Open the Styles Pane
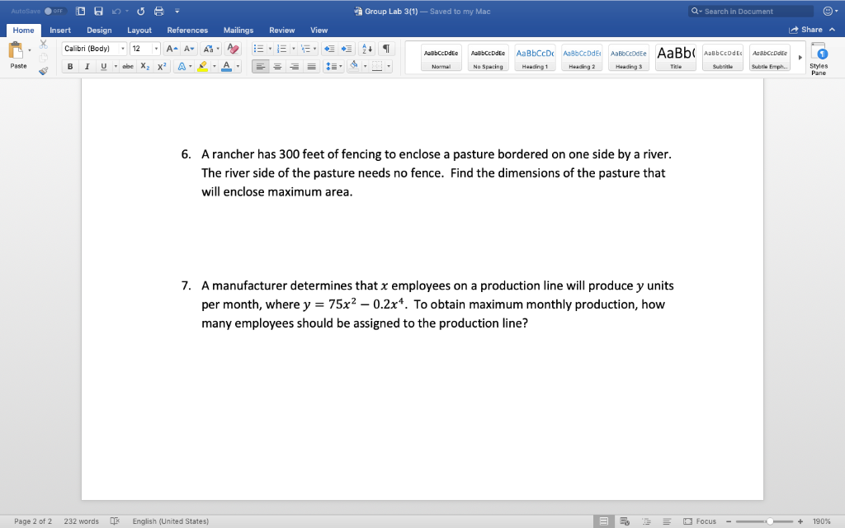 [x=819, y=59]
